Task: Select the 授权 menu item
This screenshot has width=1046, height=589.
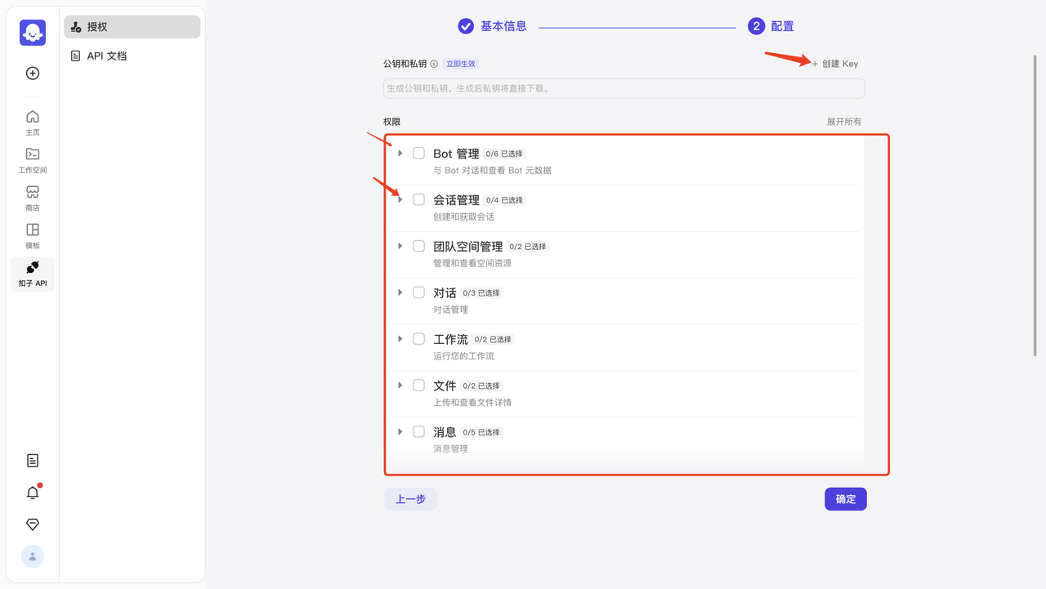Action: coord(132,27)
